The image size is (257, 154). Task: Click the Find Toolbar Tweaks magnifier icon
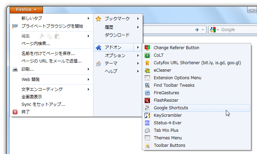147,85
